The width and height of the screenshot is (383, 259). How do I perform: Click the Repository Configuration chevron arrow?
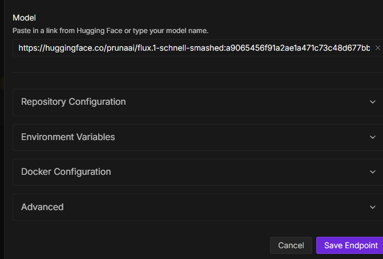click(x=372, y=102)
